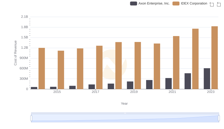The width and height of the screenshot is (224, 129).
Task: Click the 2021 x-axis label
Action: point(172,92)
